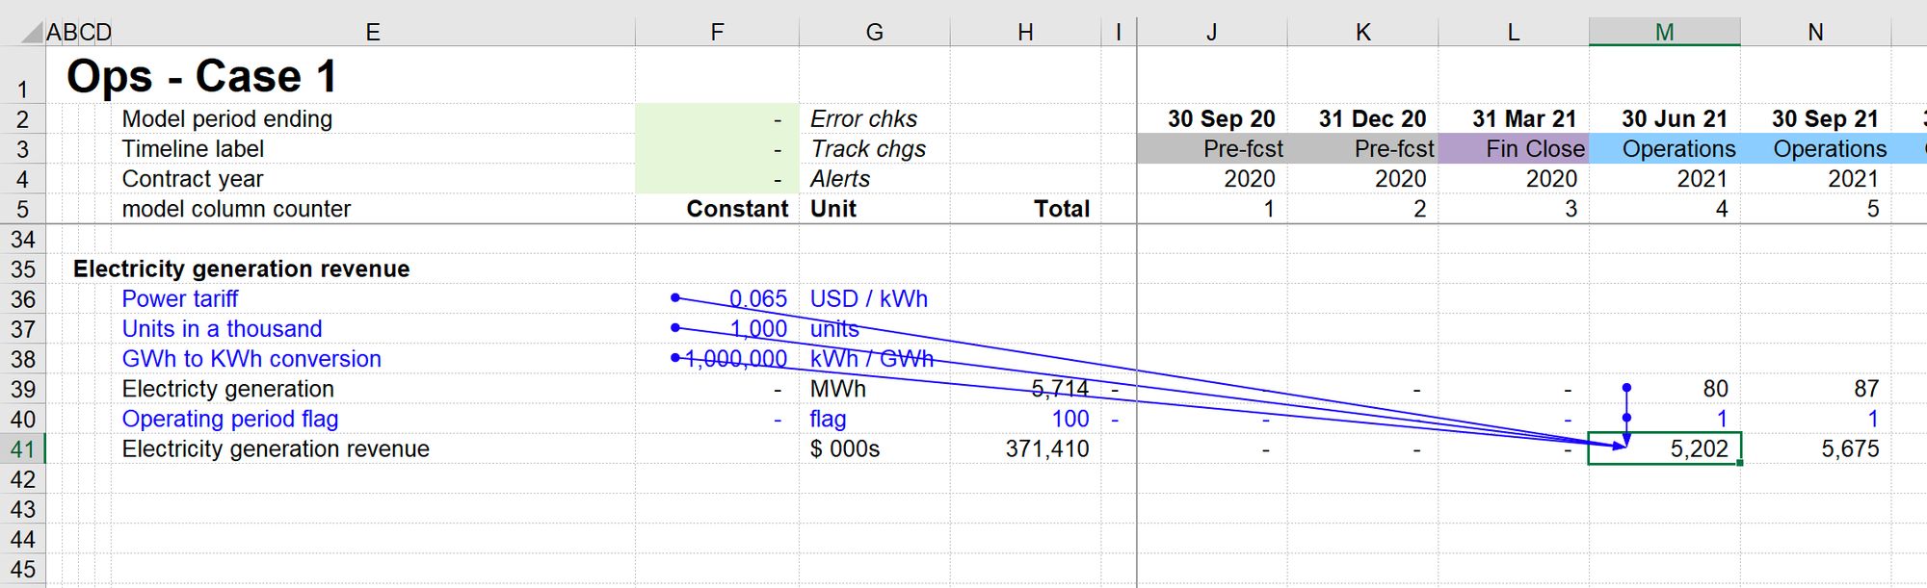Click the 80 generation value

(x=1715, y=389)
